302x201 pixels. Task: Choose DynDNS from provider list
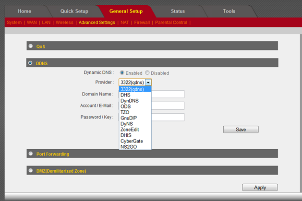135,101
